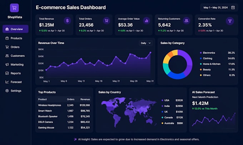Viewport: 243px width, 145px height.
Task: Open the Settings menu item
Action: tap(15, 91)
